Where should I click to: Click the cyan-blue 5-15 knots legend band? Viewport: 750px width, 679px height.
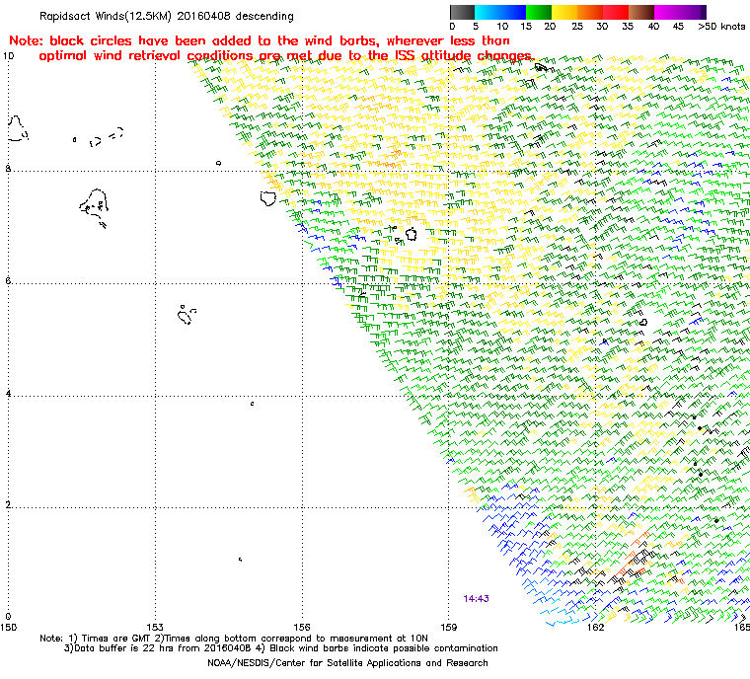click(500, 12)
